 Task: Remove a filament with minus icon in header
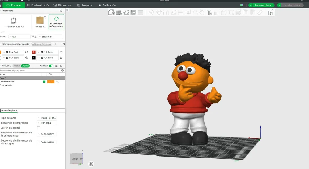[60, 44]
